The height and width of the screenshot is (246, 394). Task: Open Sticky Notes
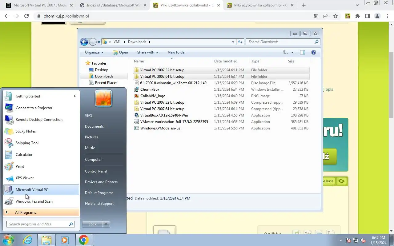(41, 131)
